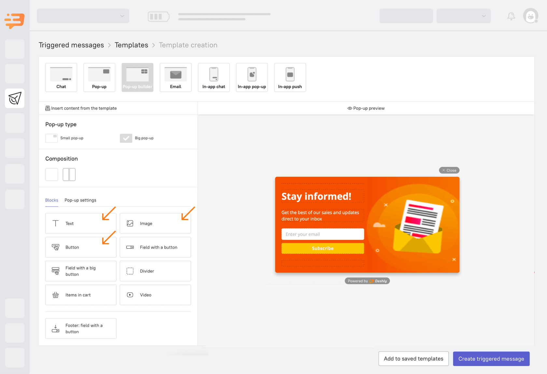Open the user avatar in top right
The width and height of the screenshot is (547, 374).
(530, 16)
